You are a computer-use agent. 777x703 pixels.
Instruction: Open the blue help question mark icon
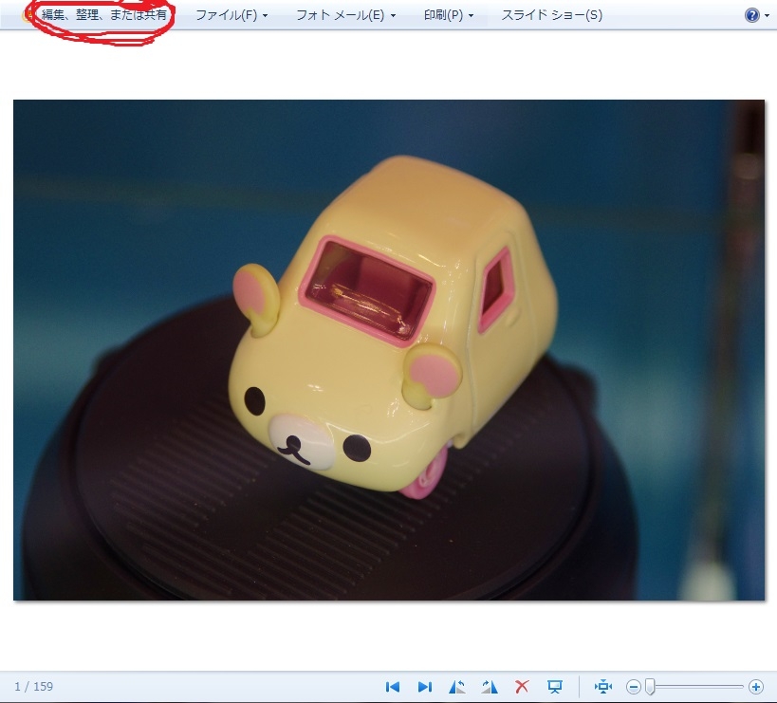click(x=751, y=15)
